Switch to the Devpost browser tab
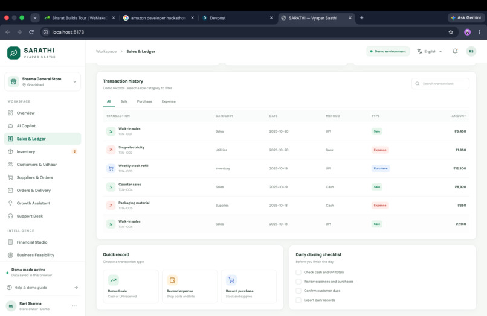This screenshot has height=316, width=487. tap(237, 18)
